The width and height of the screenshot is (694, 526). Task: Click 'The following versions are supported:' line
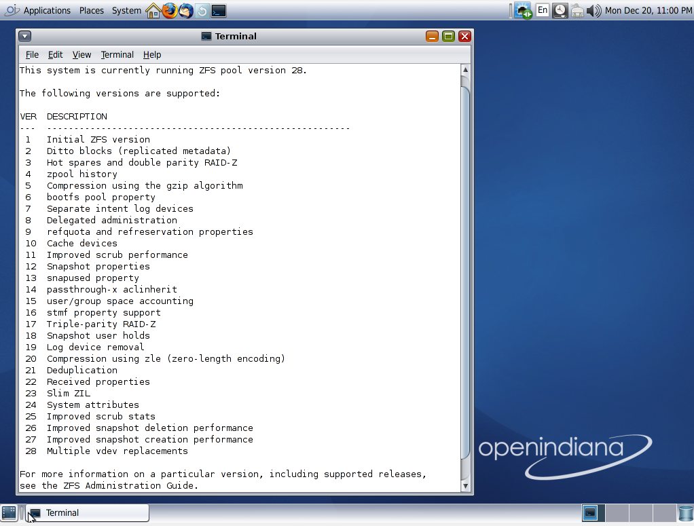coord(120,94)
